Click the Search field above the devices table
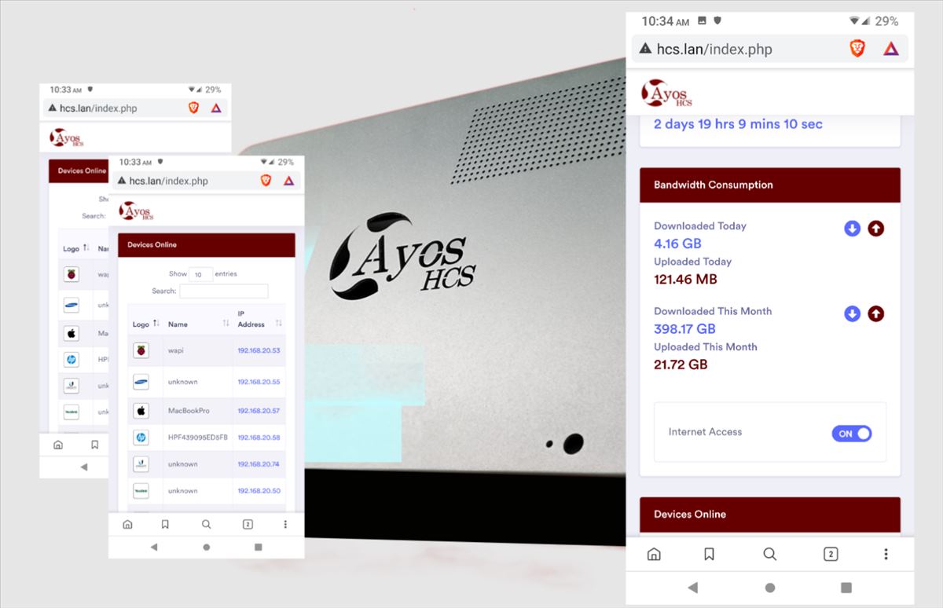Screen dimensions: 943x608 click(223, 291)
